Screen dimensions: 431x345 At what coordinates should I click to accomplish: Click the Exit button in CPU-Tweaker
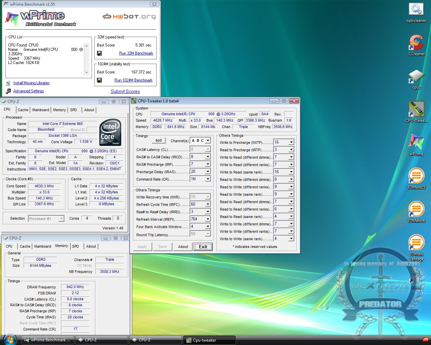coord(203,247)
